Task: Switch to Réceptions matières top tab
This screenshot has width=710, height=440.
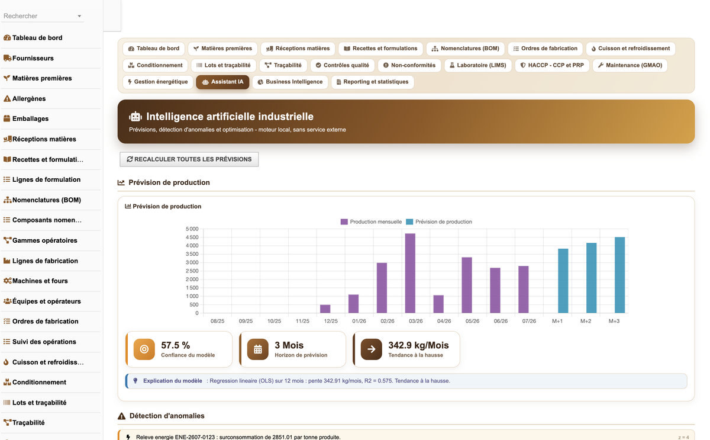Action: (x=298, y=49)
